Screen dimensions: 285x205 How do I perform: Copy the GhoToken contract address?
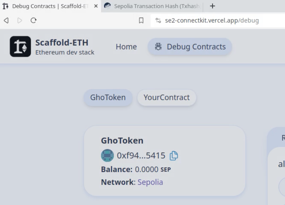(x=174, y=156)
